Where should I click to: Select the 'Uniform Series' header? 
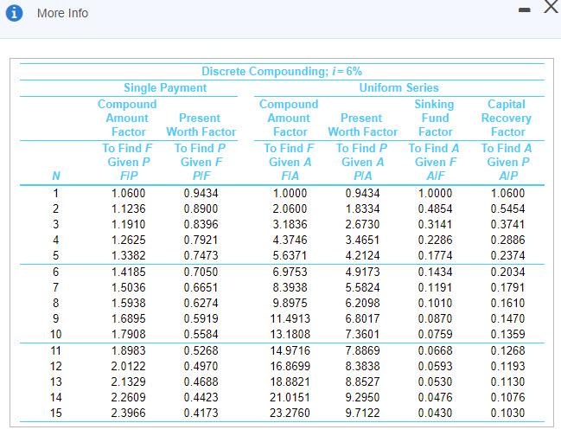(x=399, y=87)
